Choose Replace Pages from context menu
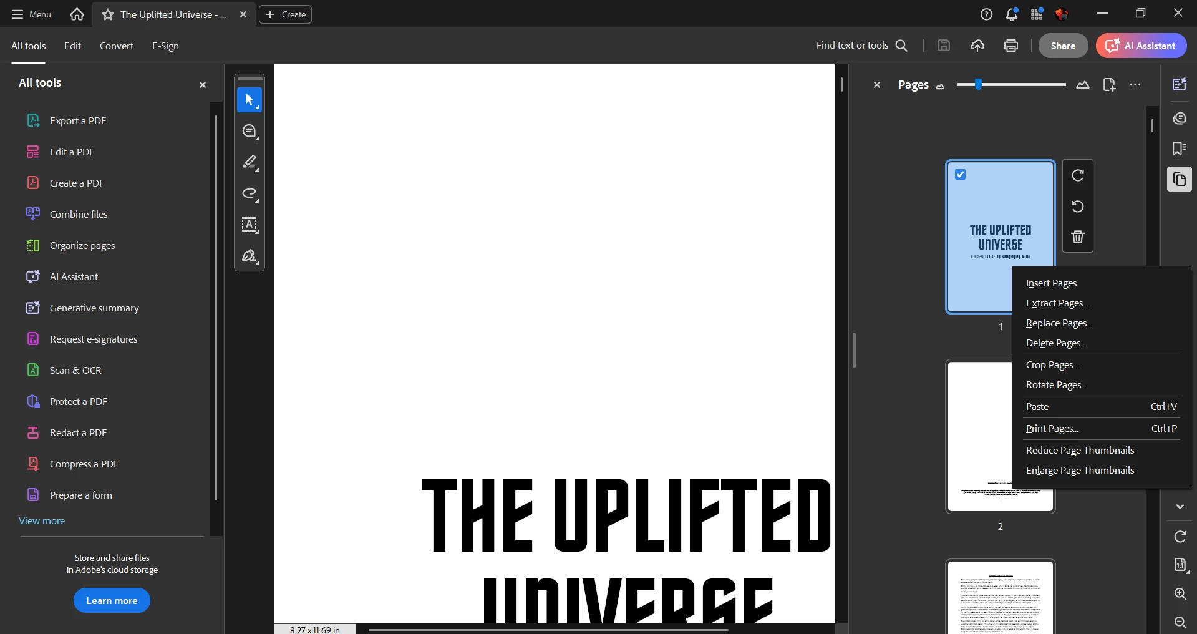Screen dimensions: 1197x634 [x=1102, y=323]
